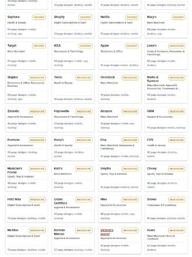Open the Netflix case study card
192x257 pixels.
[x=120, y=25]
